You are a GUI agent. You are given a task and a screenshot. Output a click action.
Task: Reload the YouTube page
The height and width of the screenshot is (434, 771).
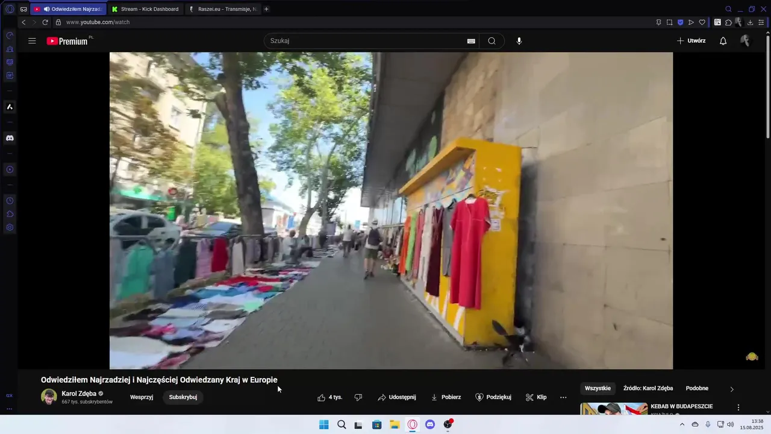45,22
